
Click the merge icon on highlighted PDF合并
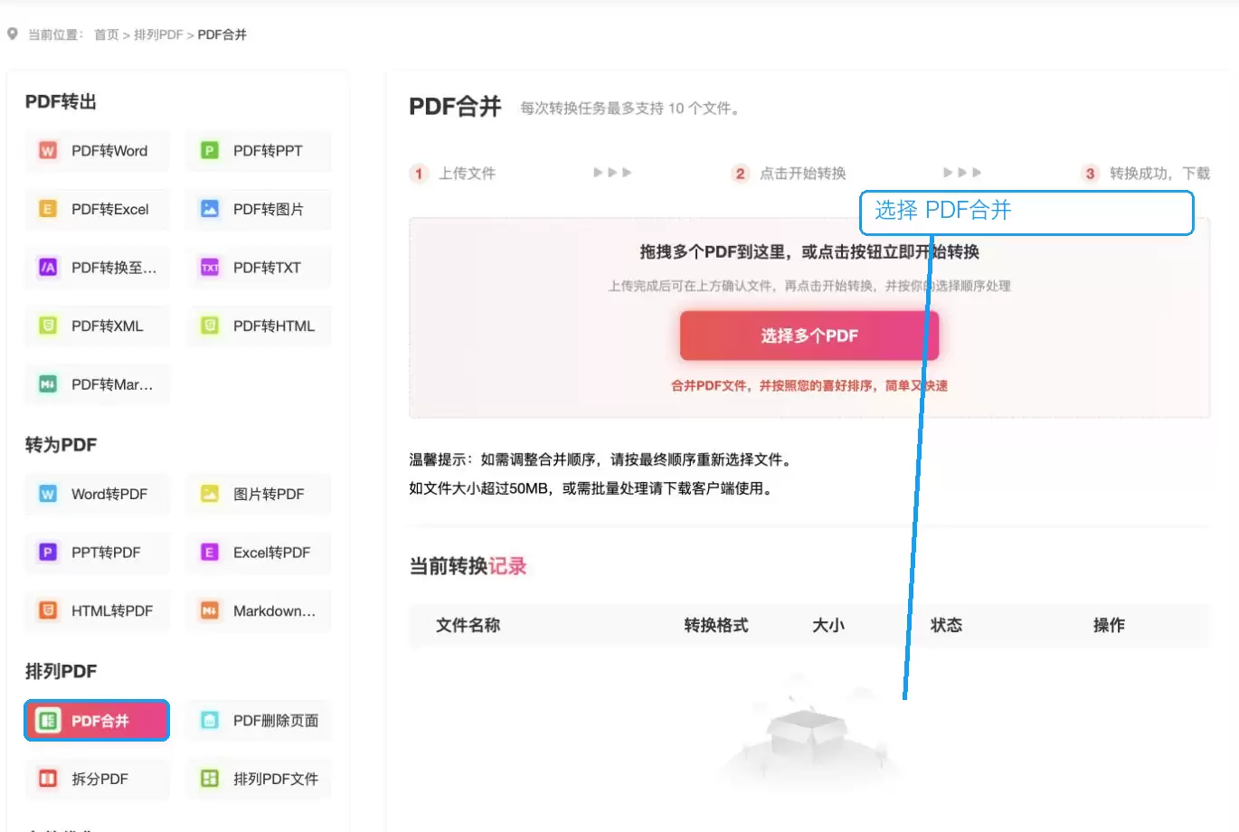coord(48,721)
